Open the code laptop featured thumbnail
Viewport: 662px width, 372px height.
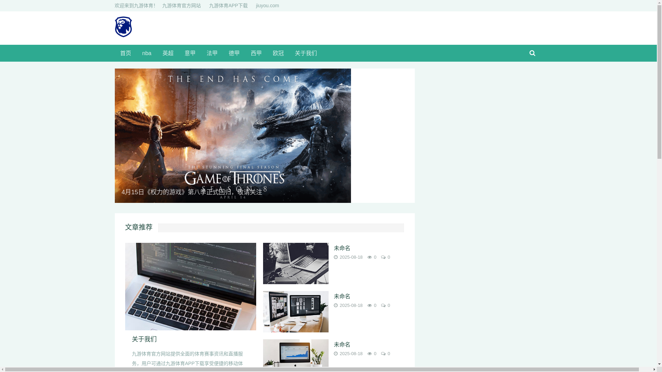pos(190,287)
